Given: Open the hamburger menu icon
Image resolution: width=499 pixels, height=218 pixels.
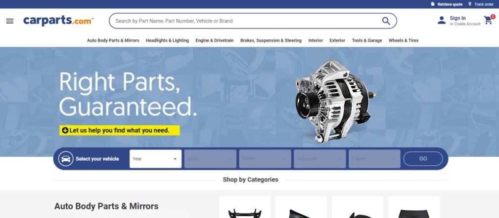Looking at the screenshot, I should click(x=10, y=21).
